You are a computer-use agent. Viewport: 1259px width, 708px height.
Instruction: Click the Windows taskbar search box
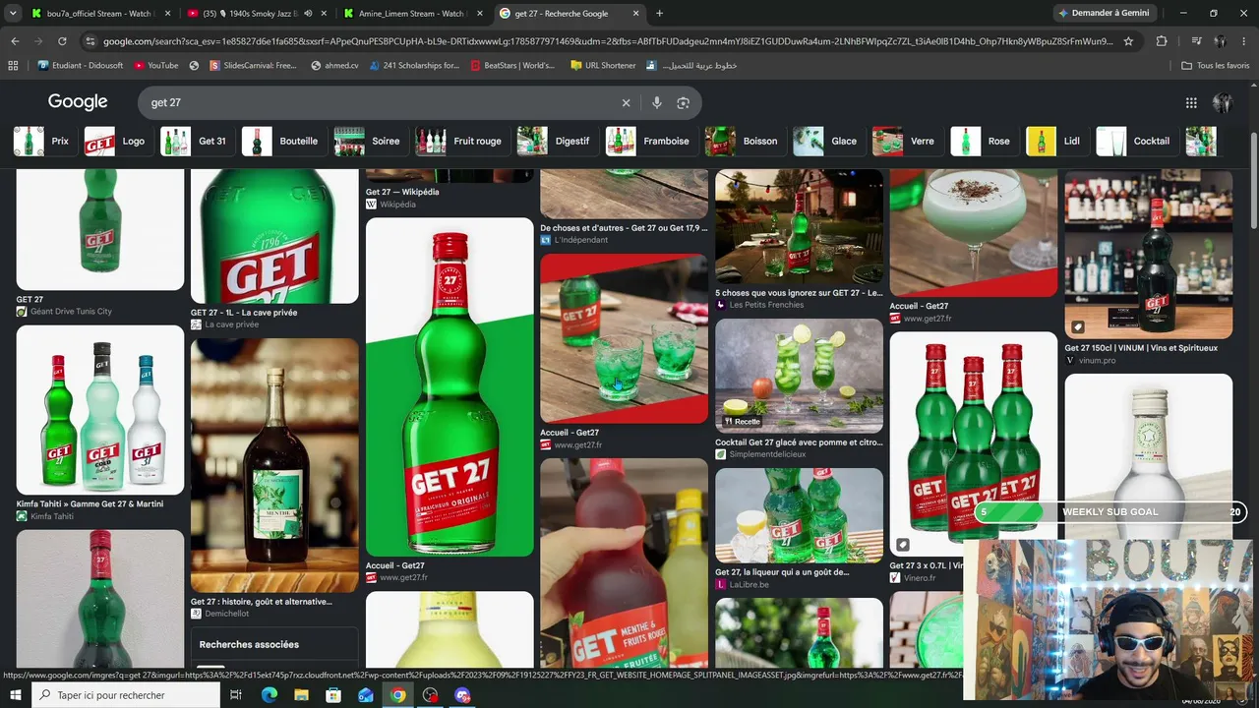[x=126, y=695]
